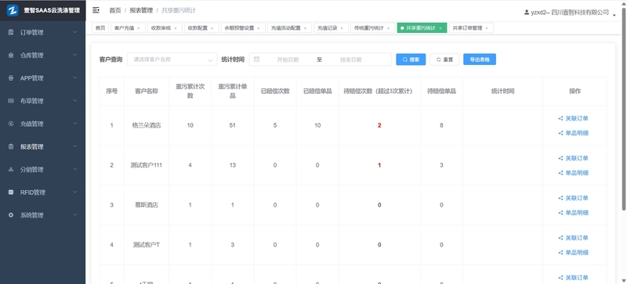Viewport: 627px width, 284px height.
Task: Open 关联订单 for 测试客户T
Action: 574,238
